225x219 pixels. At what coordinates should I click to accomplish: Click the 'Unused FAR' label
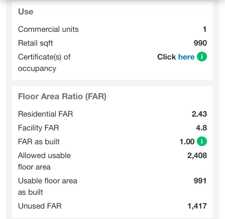[x=40, y=206]
